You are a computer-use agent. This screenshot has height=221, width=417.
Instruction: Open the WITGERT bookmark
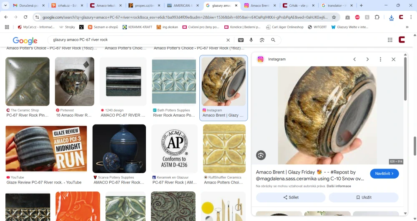(x=317, y=27)
